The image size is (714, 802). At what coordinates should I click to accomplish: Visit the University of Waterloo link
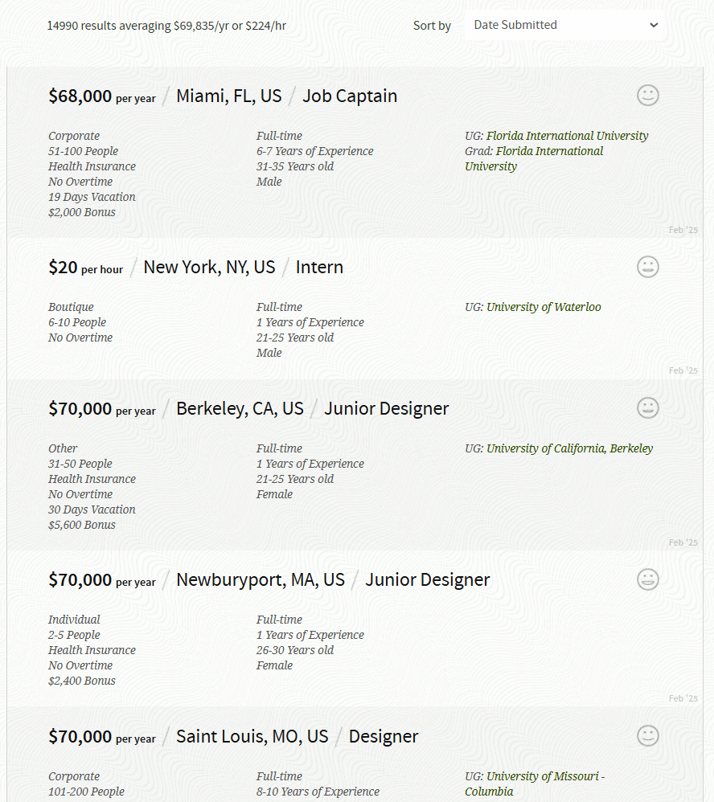[x=544, y=307]
